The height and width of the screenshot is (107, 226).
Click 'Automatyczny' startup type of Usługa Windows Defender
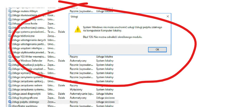(78, 61)
